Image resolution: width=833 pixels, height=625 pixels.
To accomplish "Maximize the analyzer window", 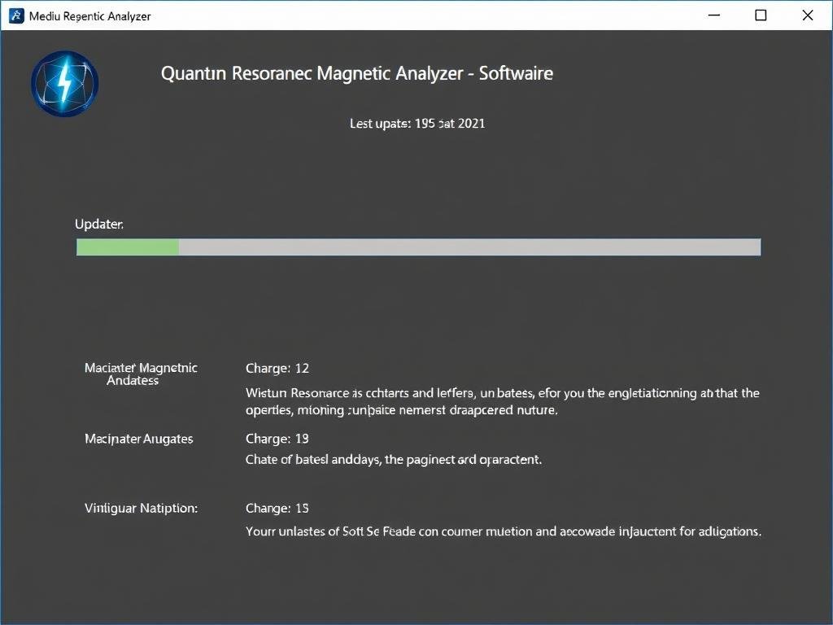I will click(x=761, y=15).
